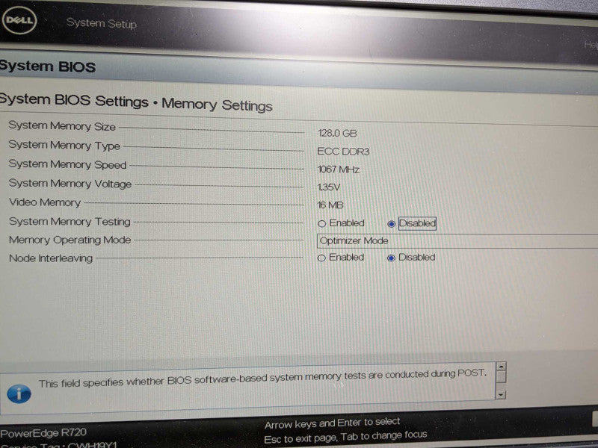Click the System BIOS heading

pos(48,66)
